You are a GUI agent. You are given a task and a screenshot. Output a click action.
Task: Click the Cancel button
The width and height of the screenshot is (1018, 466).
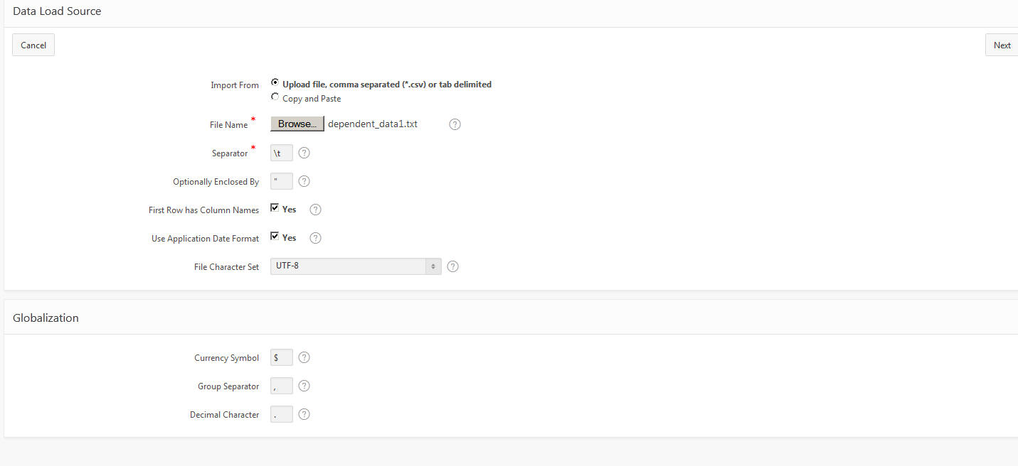[33, 45]
